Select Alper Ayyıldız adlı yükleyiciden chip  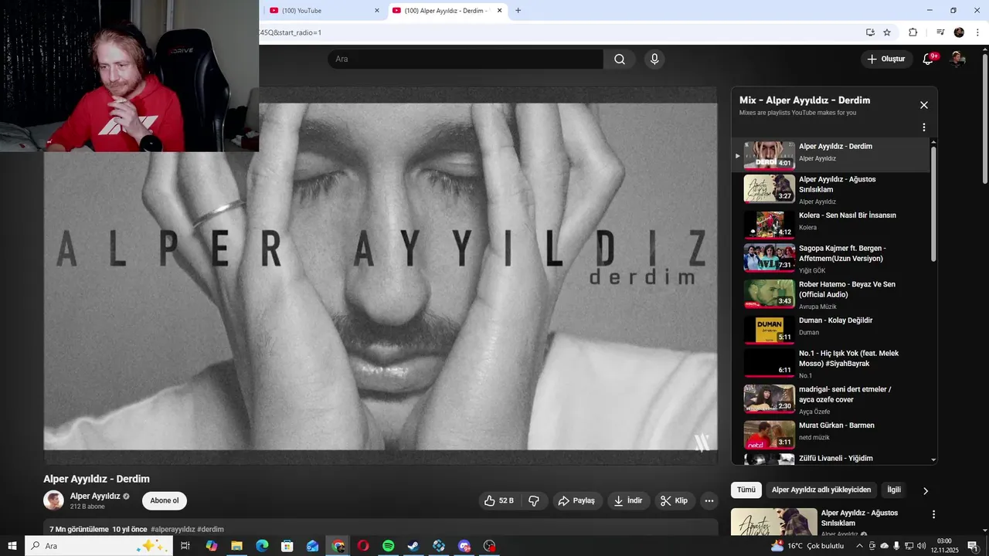click(x=821, y=490)
